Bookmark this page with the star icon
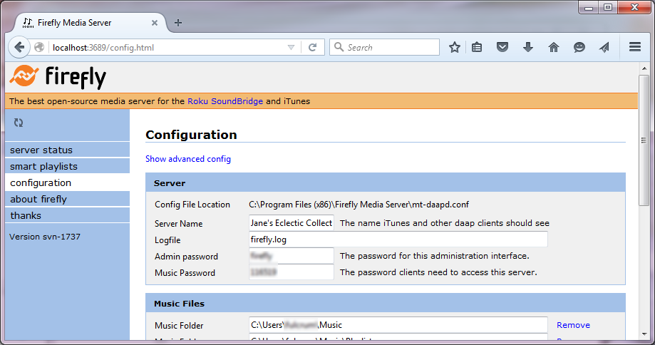Screen dimensions: 655x345 (455, 48)
